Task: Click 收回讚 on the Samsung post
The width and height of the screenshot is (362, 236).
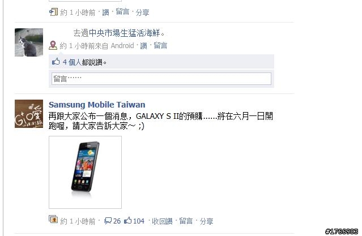Action: click(162, 221)
